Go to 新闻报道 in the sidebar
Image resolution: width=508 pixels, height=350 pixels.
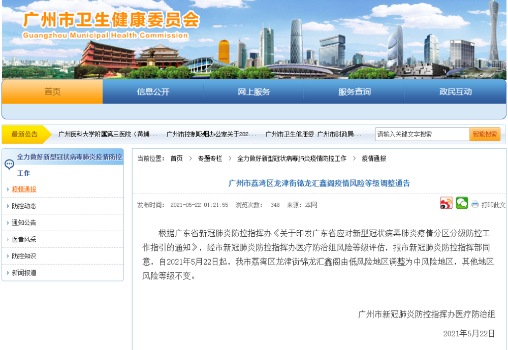[x=24, y=273]
